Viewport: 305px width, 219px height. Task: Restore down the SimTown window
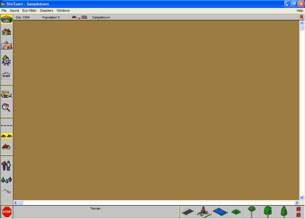pyautogui.click(x=294, y=4)
